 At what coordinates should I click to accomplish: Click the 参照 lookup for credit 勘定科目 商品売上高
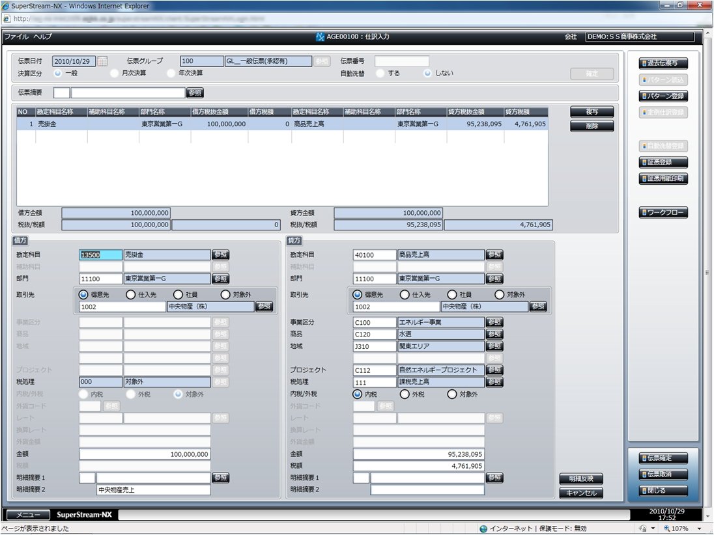[494, 254]
